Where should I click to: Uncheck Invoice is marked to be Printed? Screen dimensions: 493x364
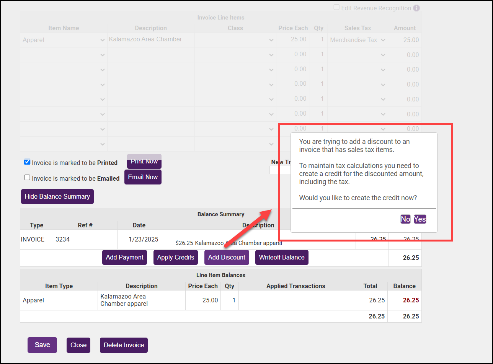(x=27, y=162)
